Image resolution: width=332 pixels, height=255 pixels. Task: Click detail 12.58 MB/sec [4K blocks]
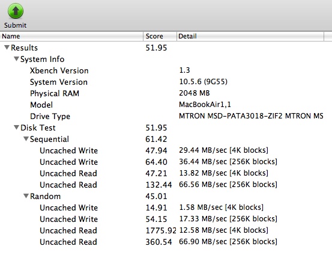(x=223, y=230)
